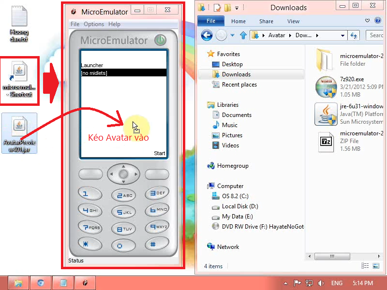Click the 5 JKL keypad key
This screenshot has width=387, height=290.
click(x=124, y=212)
